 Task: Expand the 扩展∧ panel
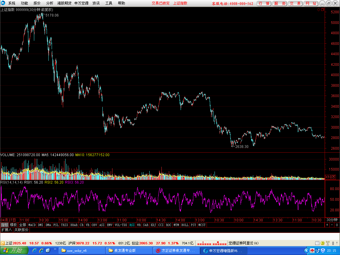tap(6, 230)
